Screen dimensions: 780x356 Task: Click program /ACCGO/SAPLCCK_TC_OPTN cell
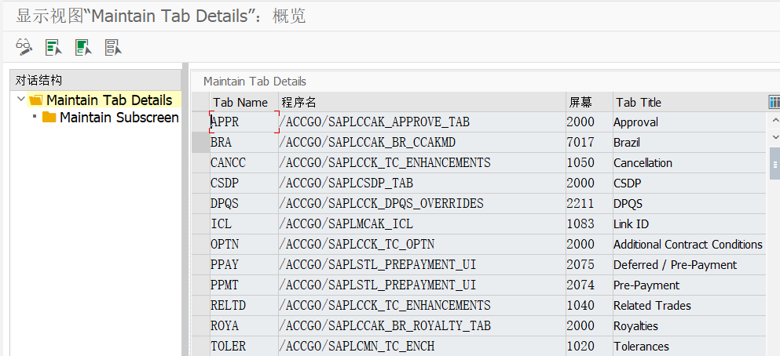point(422,245)
